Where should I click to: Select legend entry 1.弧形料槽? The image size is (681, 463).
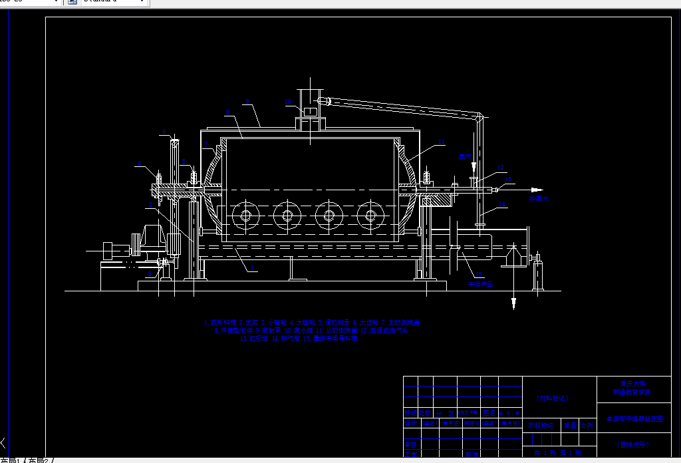click(220, 323)
